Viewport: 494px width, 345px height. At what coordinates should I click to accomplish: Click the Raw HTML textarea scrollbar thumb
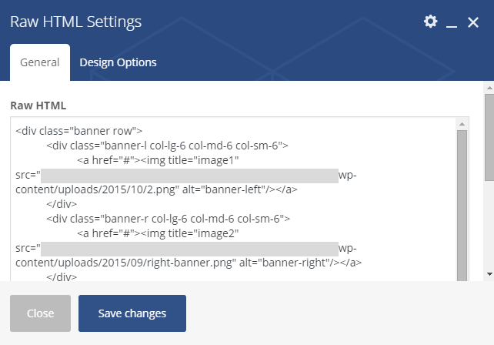(462, 205)
